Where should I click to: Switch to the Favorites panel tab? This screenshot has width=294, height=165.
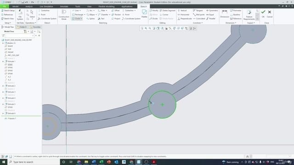pyautogui.click(x=35, y=27)
